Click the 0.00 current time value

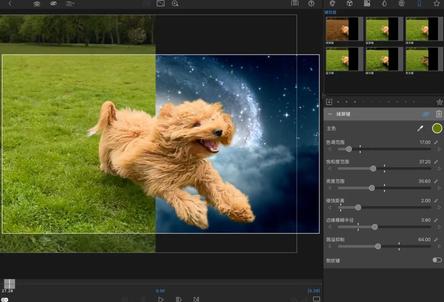(x=161, y=291)
